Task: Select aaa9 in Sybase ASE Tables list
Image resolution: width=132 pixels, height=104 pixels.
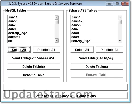Action: [94, 37]
